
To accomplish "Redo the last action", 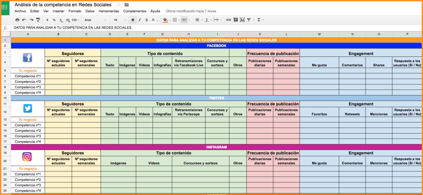I will click(31, 20).
